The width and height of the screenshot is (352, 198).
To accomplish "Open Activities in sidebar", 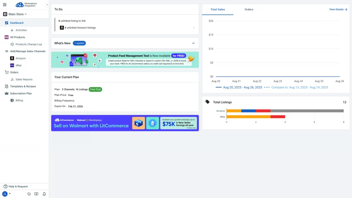I will coord(21,30).
